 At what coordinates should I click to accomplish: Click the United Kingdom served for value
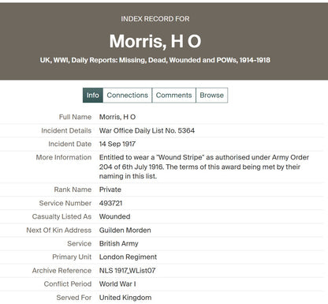point(125,298)
